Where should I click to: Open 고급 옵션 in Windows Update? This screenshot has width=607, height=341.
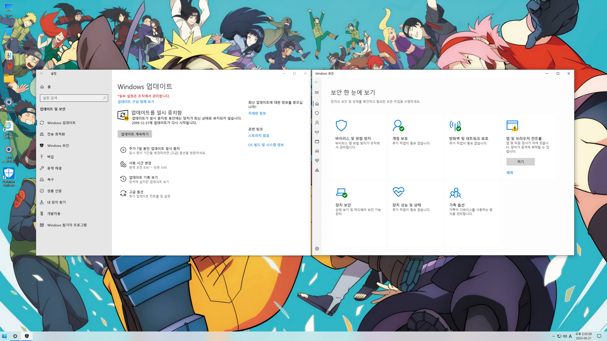click(x=145, y=194)
